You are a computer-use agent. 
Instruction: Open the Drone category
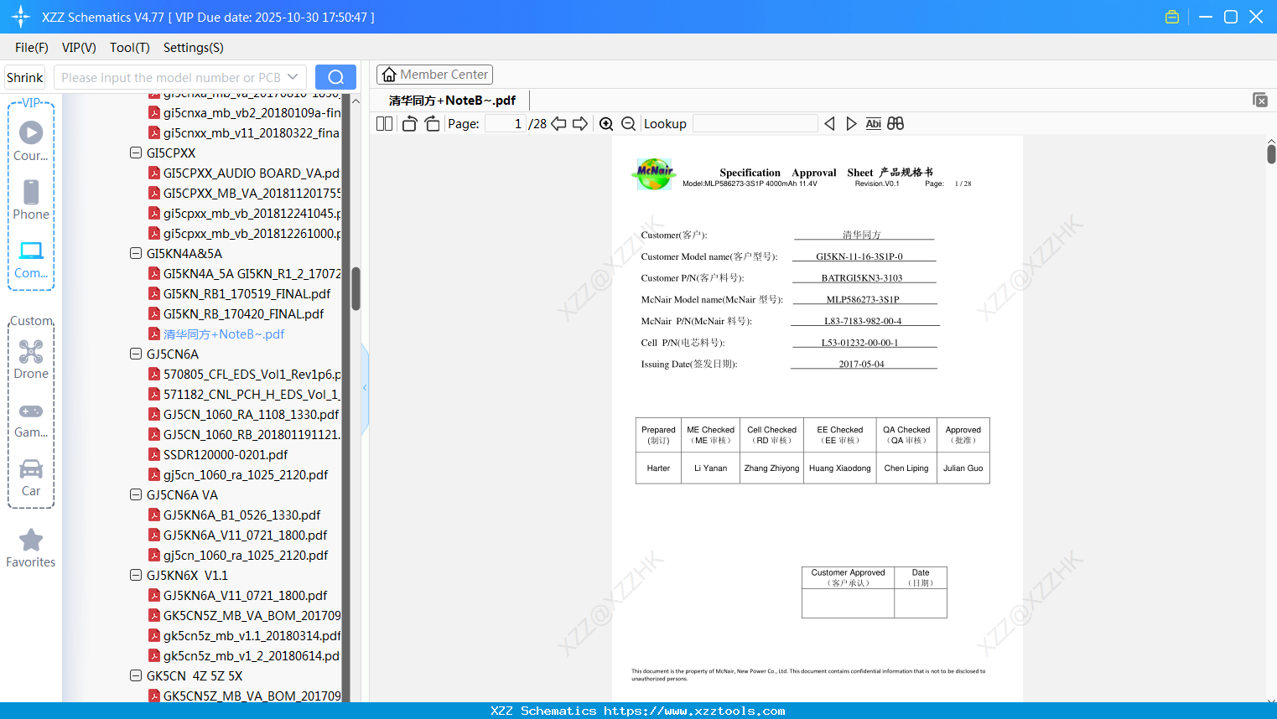tap(31, 359)
